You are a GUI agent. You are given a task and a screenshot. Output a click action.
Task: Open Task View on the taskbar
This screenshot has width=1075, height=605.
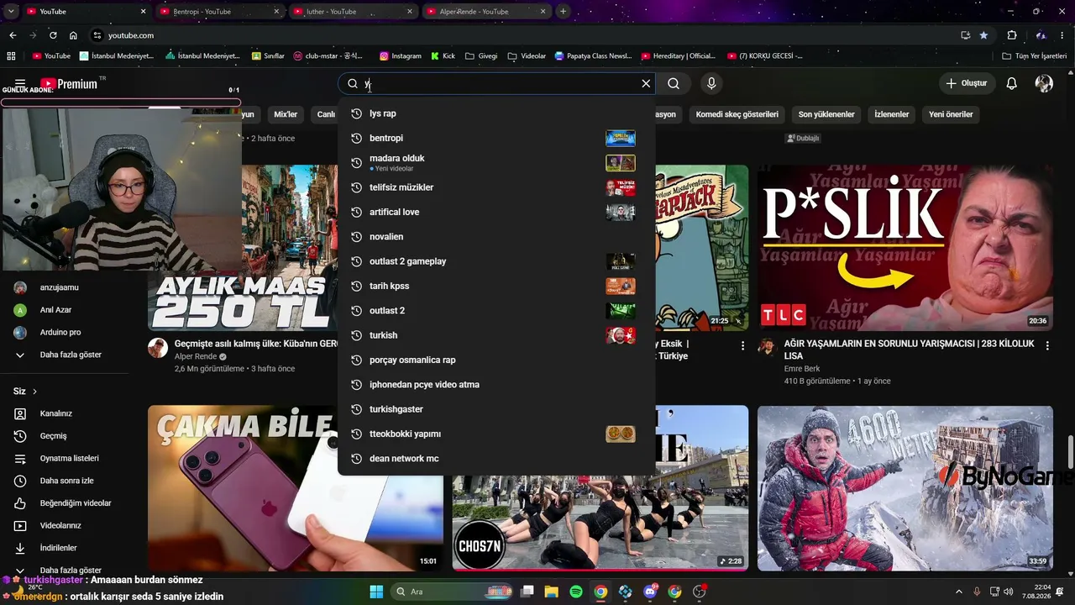pyautogui.click(x=527, y=592)
